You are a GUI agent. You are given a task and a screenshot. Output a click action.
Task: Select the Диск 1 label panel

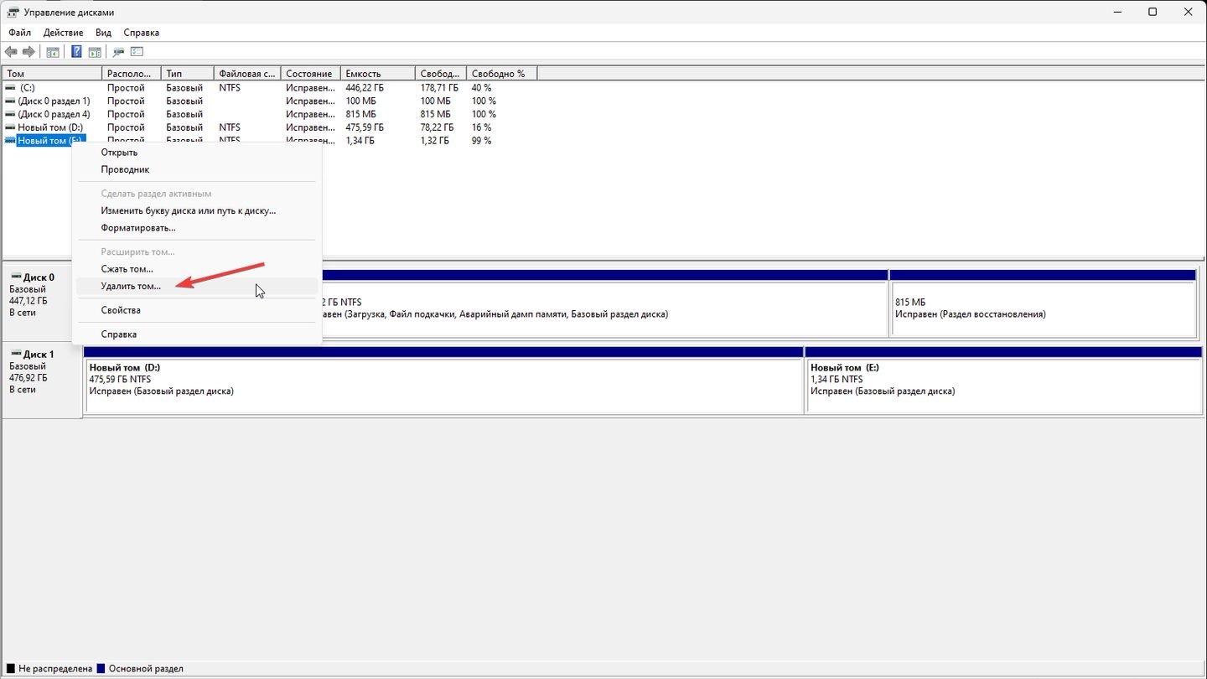tap(42, 379)
